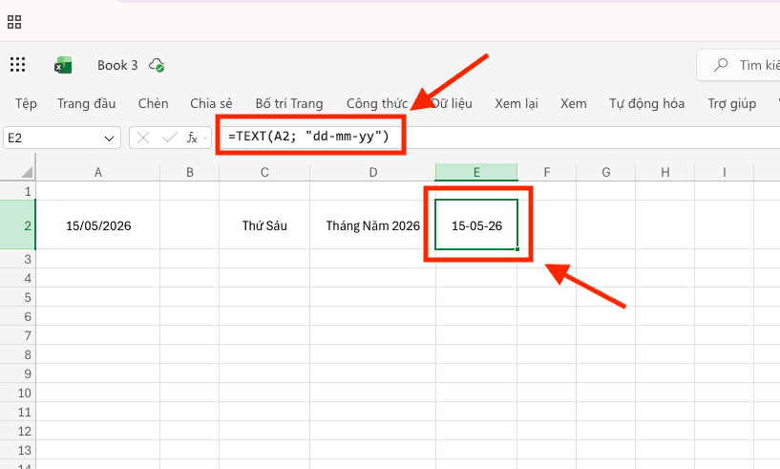Open the Tệp menu
Screen dimensions: 780x469
pos(26,103)
